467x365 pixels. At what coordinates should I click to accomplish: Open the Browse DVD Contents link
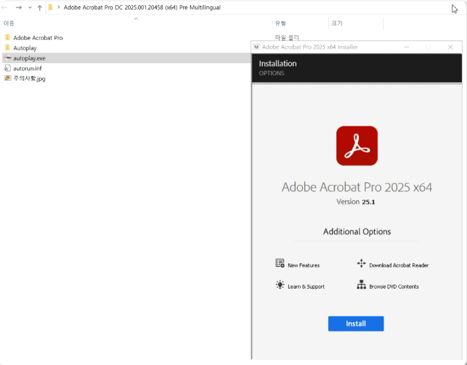394,287
